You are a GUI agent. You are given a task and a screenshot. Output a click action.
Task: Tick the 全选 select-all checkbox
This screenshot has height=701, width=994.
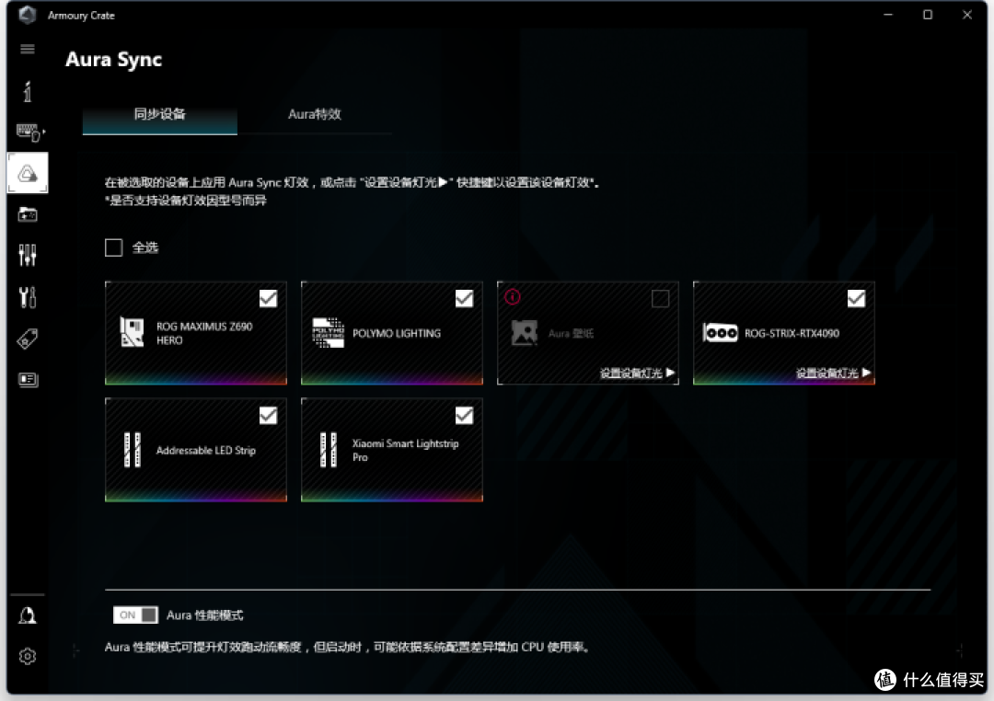(x=113, y=247)
